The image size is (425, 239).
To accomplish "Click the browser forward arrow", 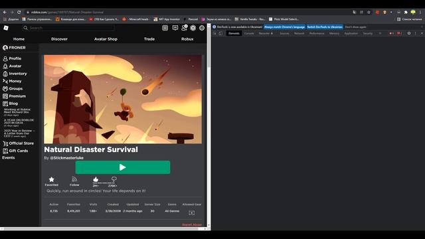I will point(12,12).
